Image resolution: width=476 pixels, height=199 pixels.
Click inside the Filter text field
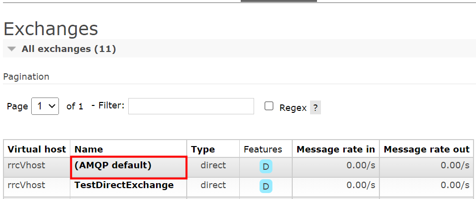191,106
